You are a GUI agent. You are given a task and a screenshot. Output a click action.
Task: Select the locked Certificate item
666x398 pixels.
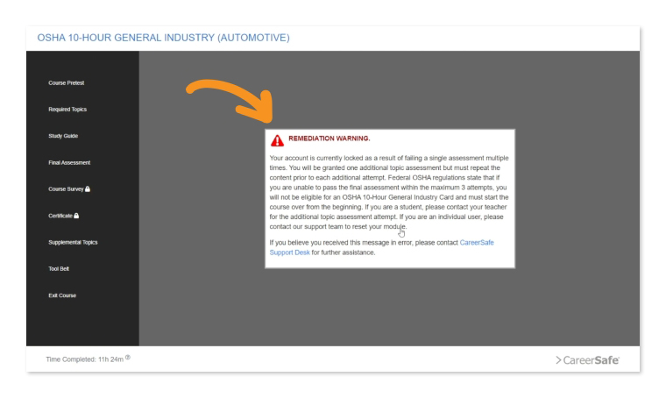(64, 216)
